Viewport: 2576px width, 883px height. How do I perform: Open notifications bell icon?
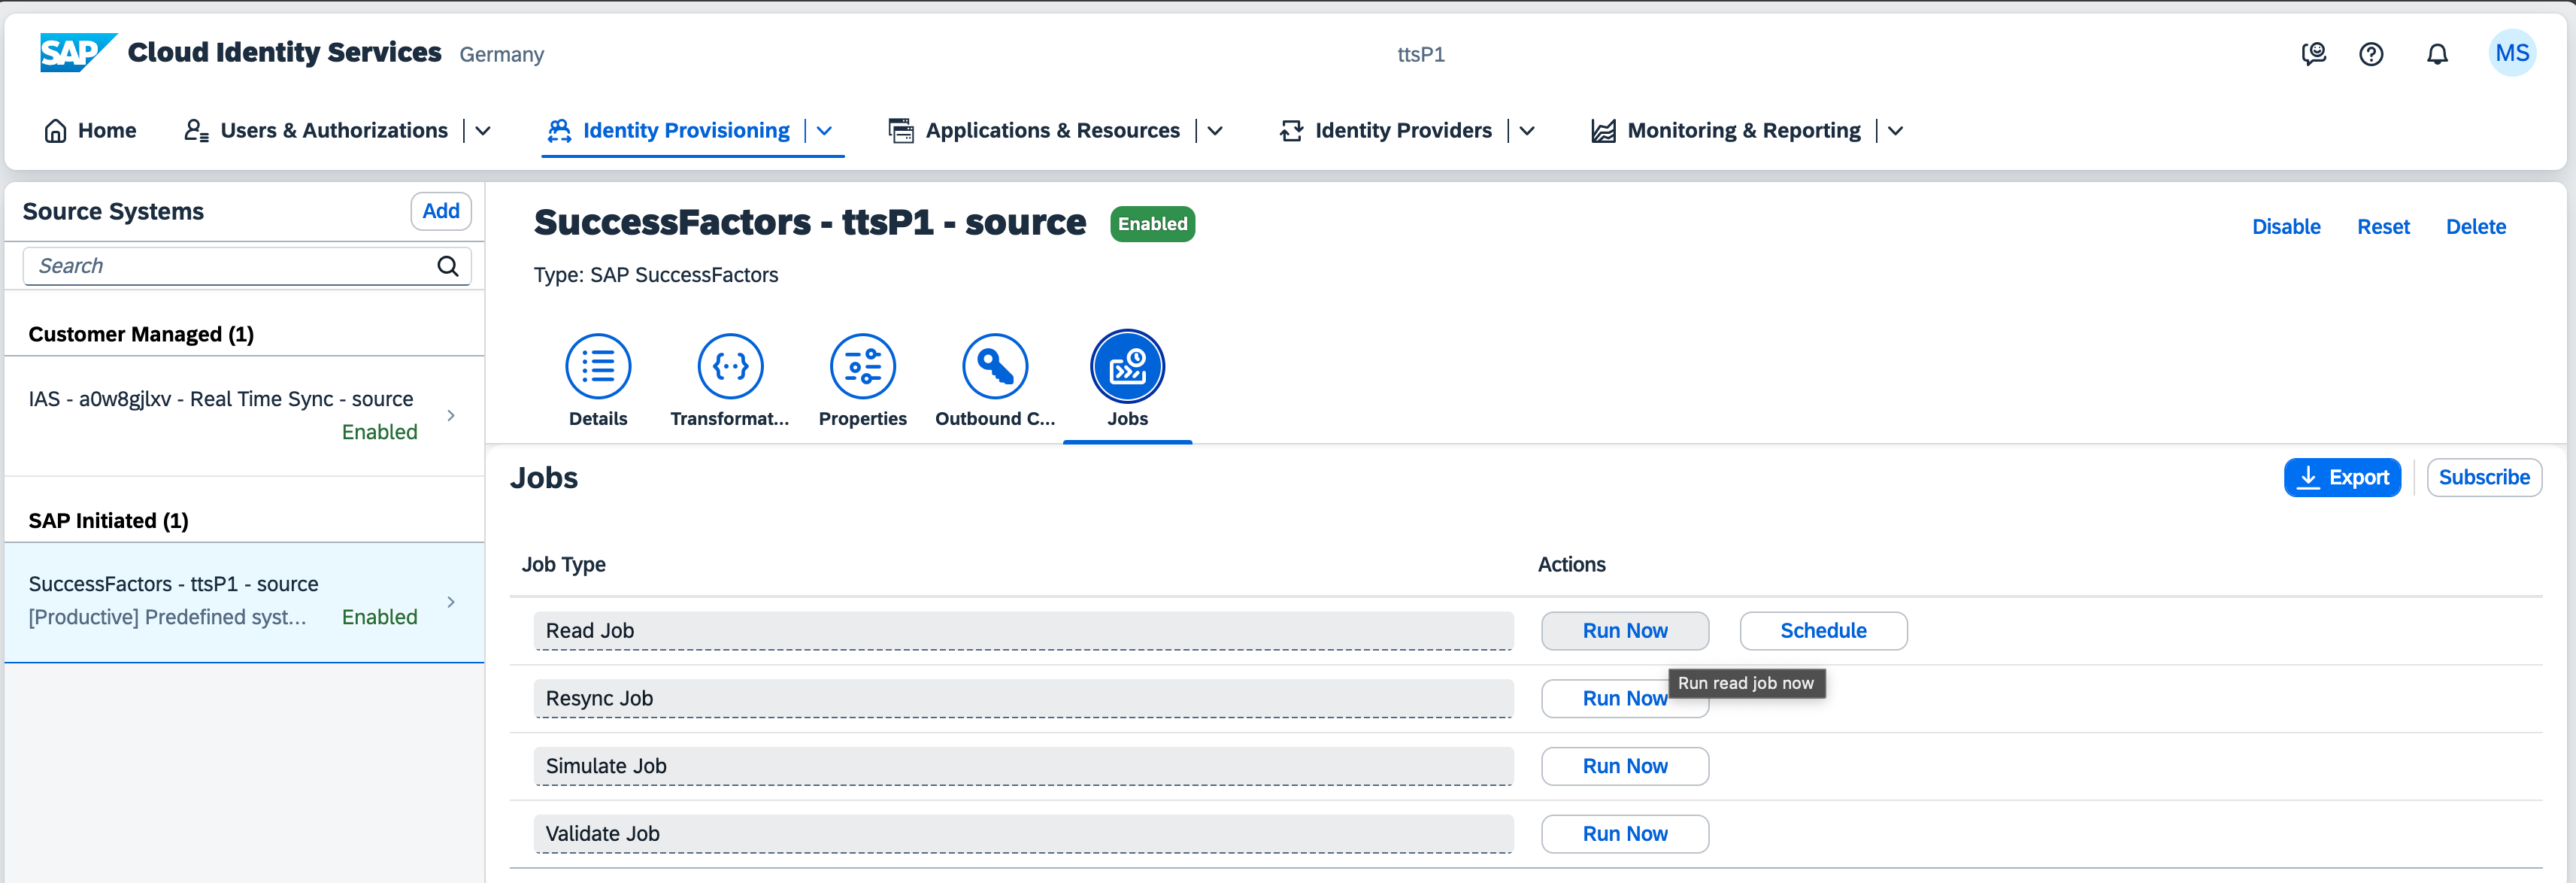pyautogui.click(x=2437, y=54)
